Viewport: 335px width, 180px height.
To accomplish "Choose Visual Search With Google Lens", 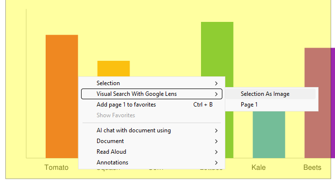I will [x=151, y=94].
